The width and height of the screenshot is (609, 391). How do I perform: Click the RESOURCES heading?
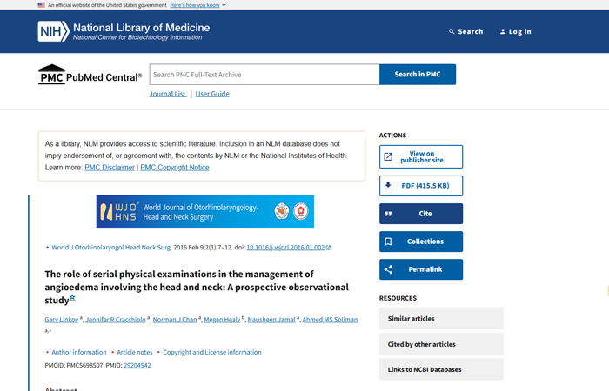pyautogui.click(x=398, y=298)
